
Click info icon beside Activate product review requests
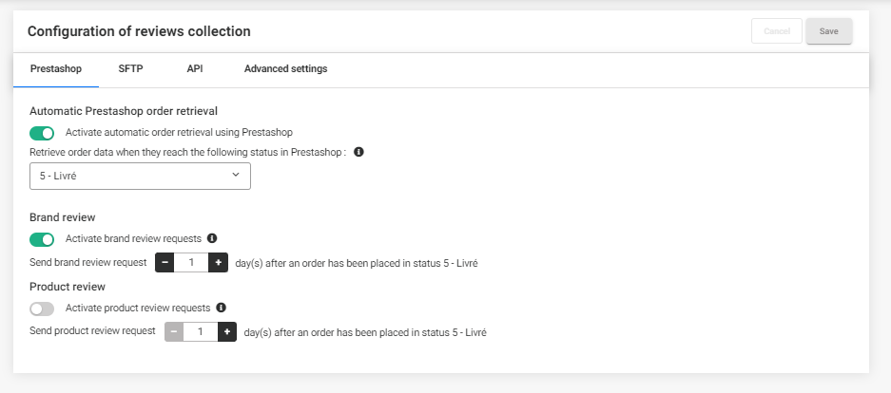click(221, 308)
